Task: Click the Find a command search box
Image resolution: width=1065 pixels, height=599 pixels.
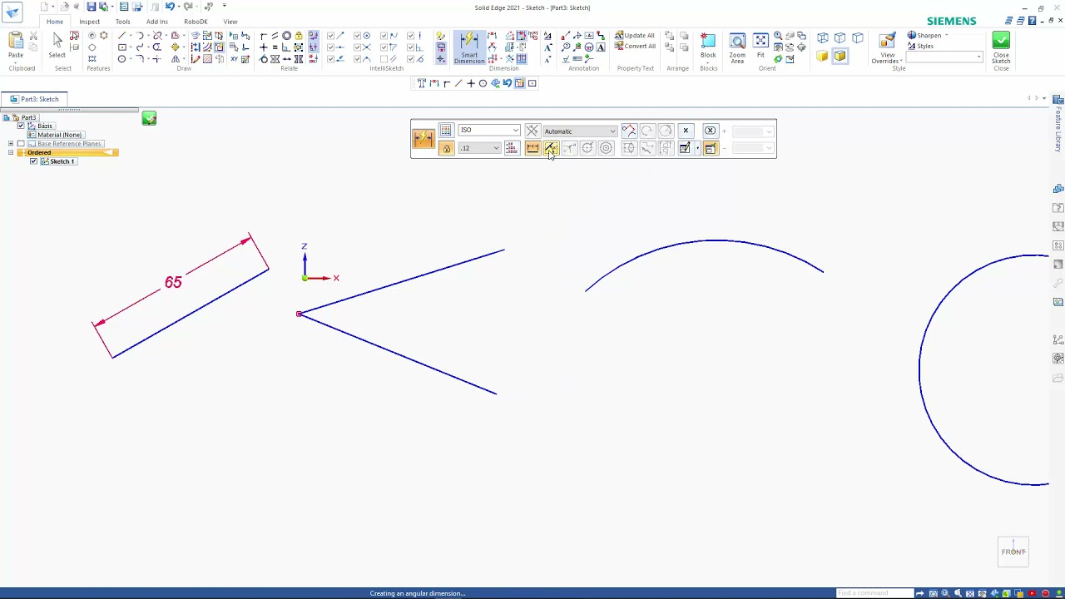Action: tap(874, 593)
